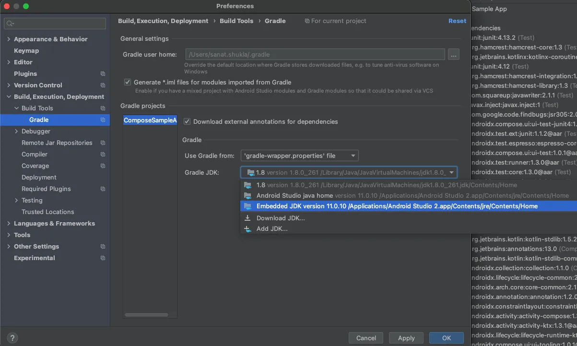Open the Use Gradle from dropdown
The image size is (577, 346).
point(299,155)
